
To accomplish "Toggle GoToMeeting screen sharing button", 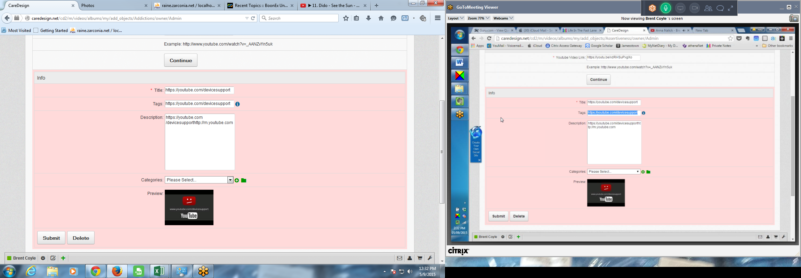I will [680, 8].
